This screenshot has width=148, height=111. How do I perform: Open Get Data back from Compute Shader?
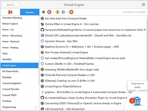coord(66,18)
